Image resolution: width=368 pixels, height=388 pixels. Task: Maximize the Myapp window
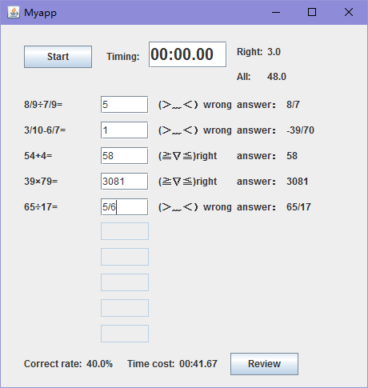point(312,12)
